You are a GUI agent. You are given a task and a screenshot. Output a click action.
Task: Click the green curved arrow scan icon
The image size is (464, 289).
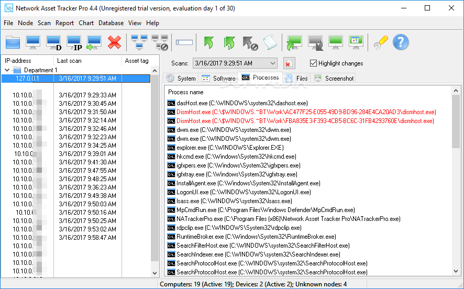209,42
